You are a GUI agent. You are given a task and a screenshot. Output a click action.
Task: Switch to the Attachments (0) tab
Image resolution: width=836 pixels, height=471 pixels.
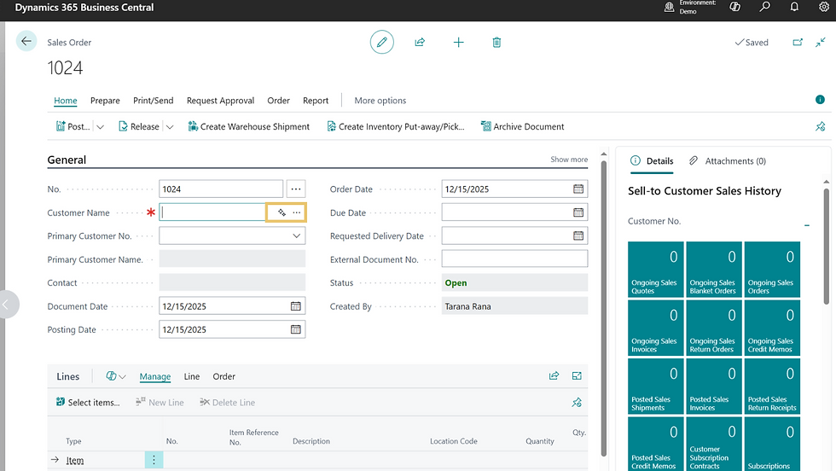point(727,161)
